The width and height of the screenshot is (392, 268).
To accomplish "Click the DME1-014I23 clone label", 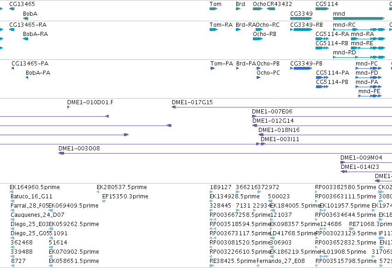I will pos(360,167).
